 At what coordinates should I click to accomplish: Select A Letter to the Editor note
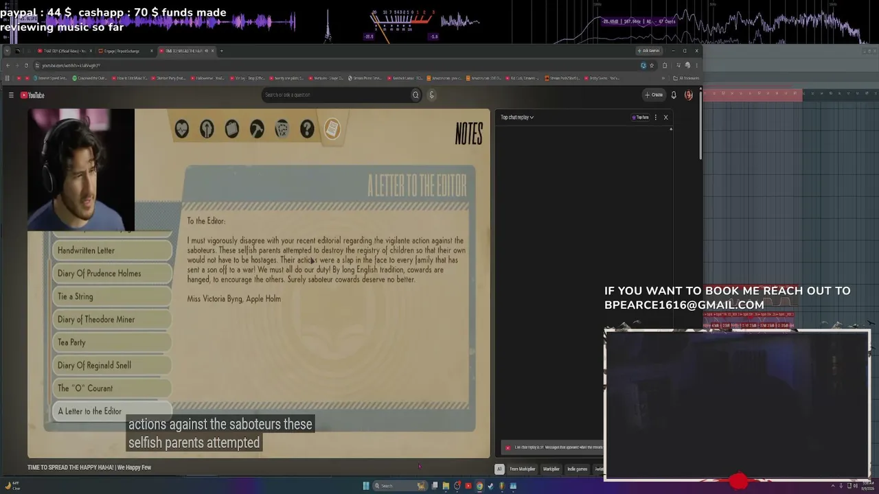112,412
